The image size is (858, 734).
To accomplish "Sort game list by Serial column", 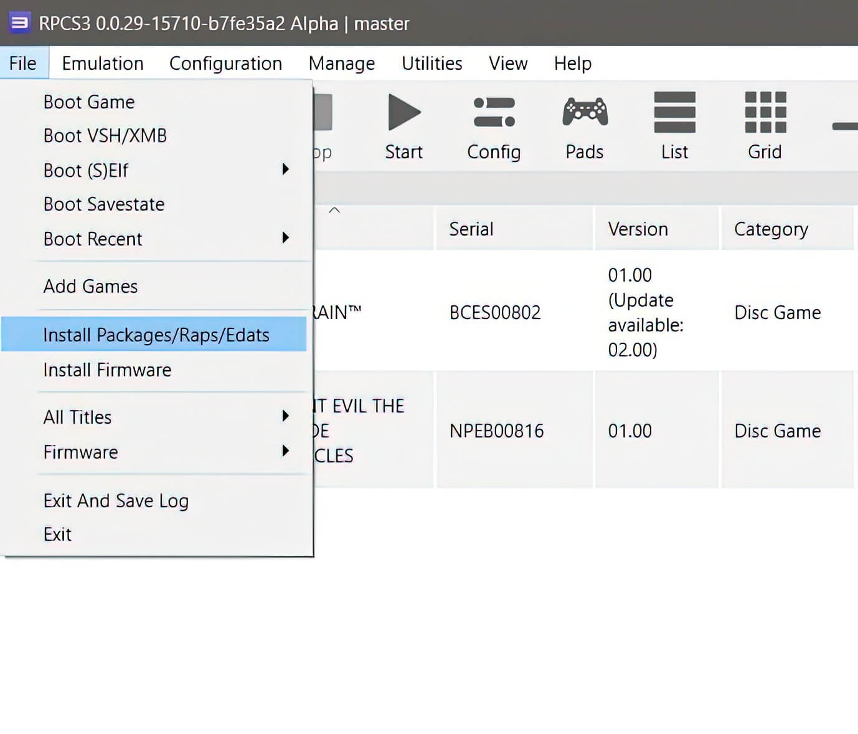I will tap(471, 229).
